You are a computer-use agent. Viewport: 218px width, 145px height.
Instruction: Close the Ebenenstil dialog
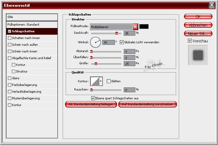[x=212, y=5]
